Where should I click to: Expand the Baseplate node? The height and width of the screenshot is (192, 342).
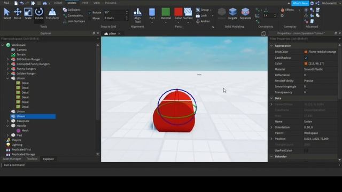(x=7, y=121)
